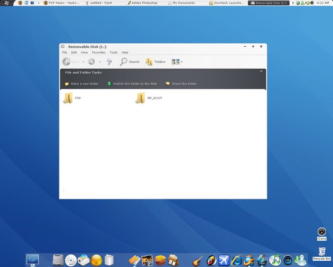Open Back history dropdown arrow
The width and height of the screenshot is (333, 267).
[x=83, y=62]
